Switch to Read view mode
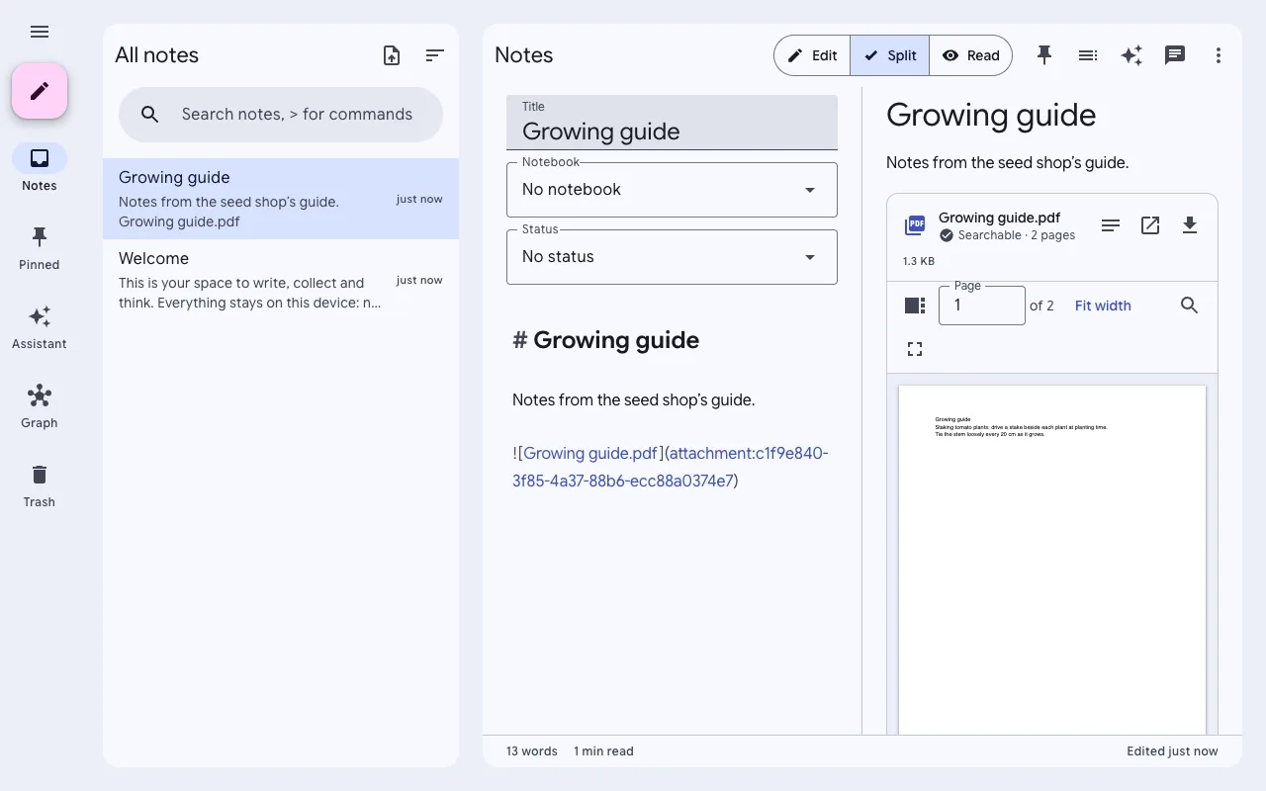The width and height of the screenshot is (1266, 791). point(971,55)
